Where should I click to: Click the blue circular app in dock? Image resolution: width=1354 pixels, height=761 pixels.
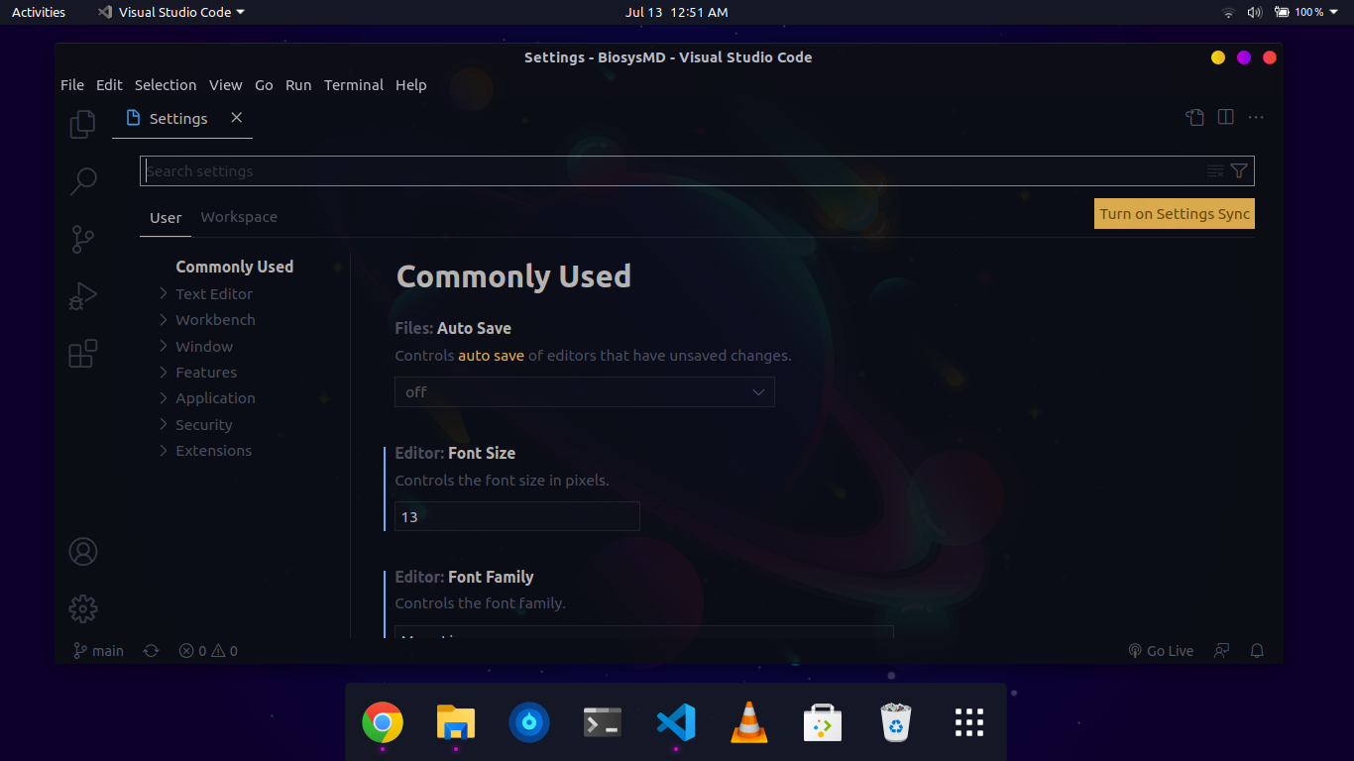529,722
